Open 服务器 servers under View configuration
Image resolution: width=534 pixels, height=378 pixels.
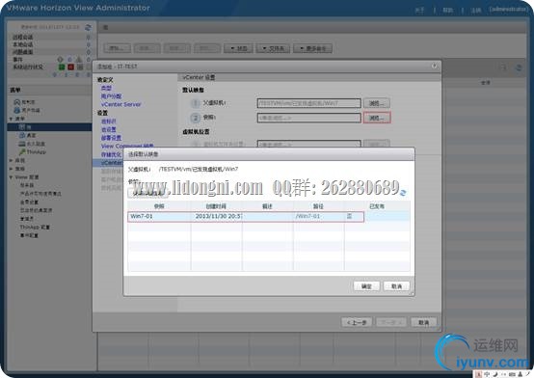pos(27,185)
